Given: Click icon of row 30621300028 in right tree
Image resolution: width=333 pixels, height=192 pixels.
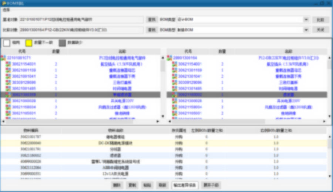Looking at the screenshot, I should point(174,101).
